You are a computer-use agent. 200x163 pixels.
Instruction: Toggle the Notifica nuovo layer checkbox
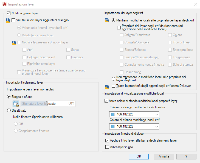coord(9,13)
